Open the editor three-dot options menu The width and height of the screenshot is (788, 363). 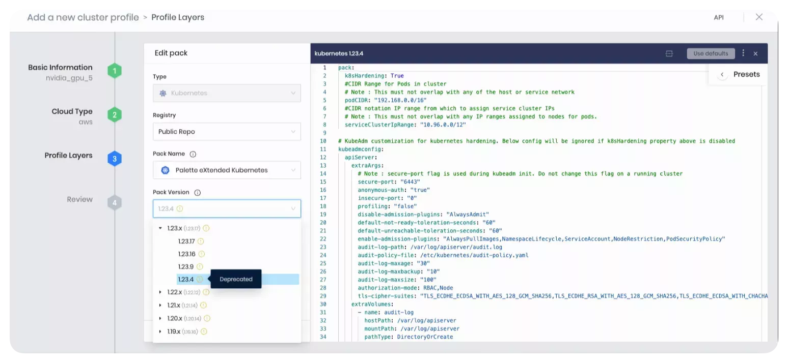[x=743, y=53]
